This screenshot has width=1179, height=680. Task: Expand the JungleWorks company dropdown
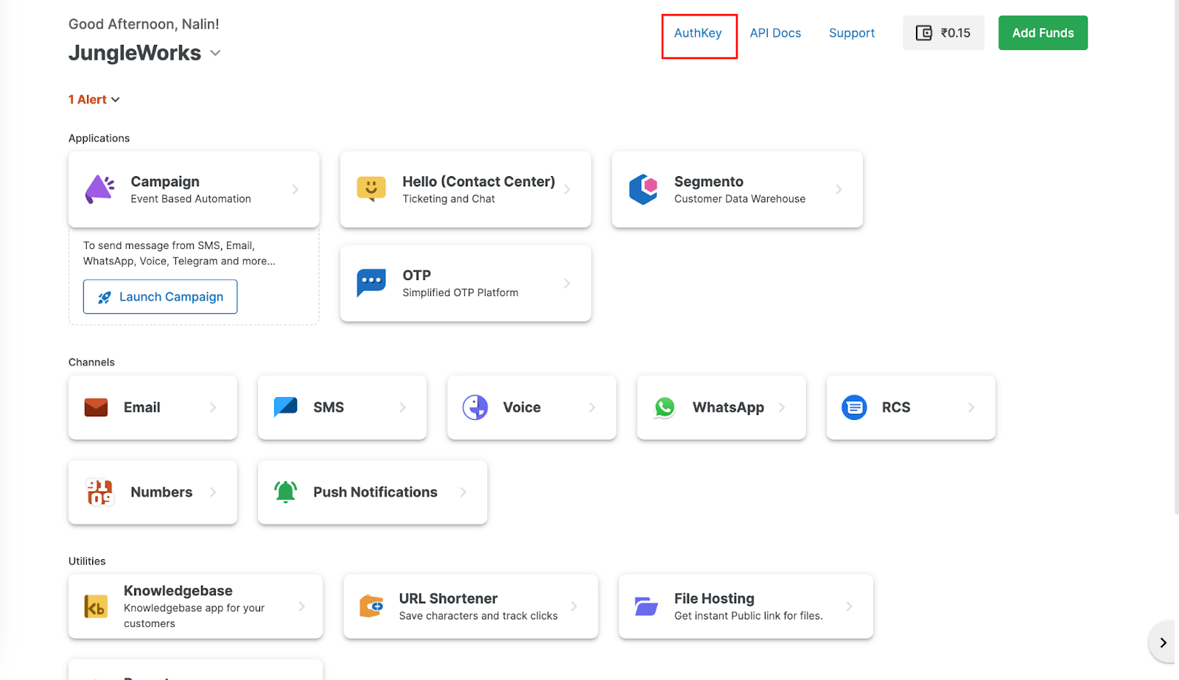pos(215,53)
